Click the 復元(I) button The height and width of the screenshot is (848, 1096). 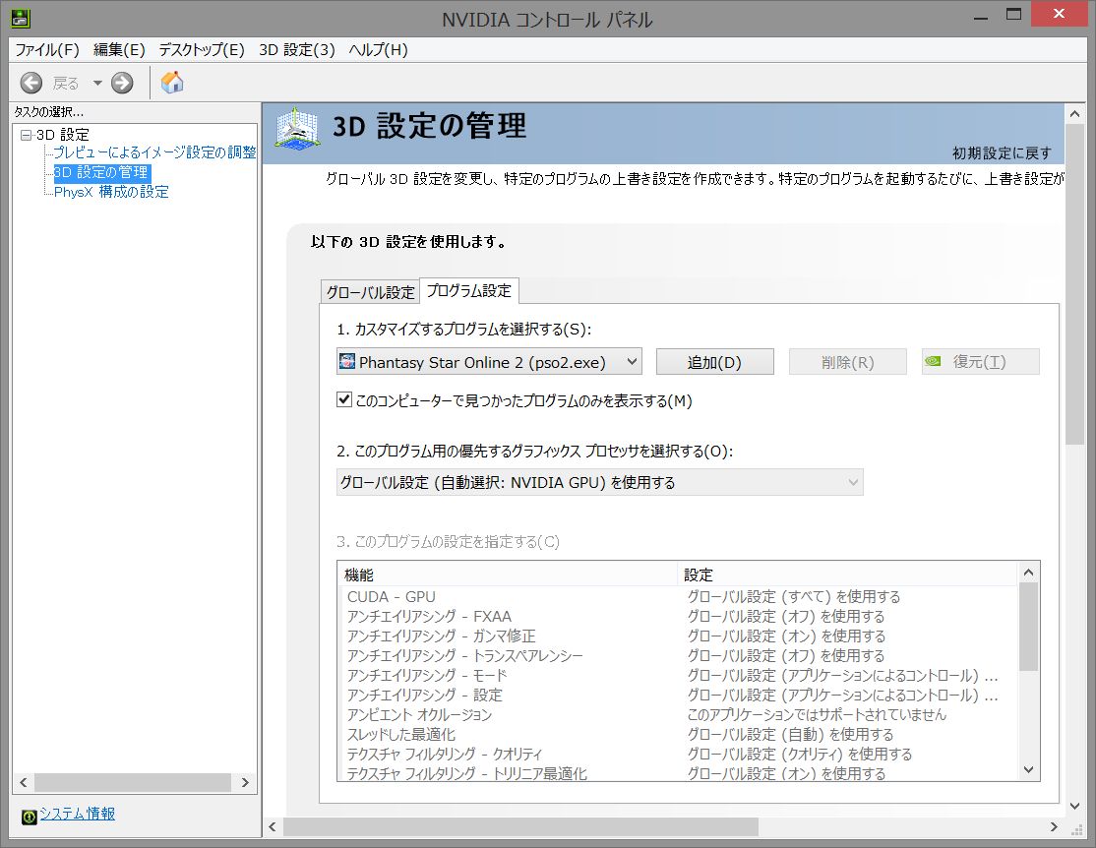click(980, 362)
